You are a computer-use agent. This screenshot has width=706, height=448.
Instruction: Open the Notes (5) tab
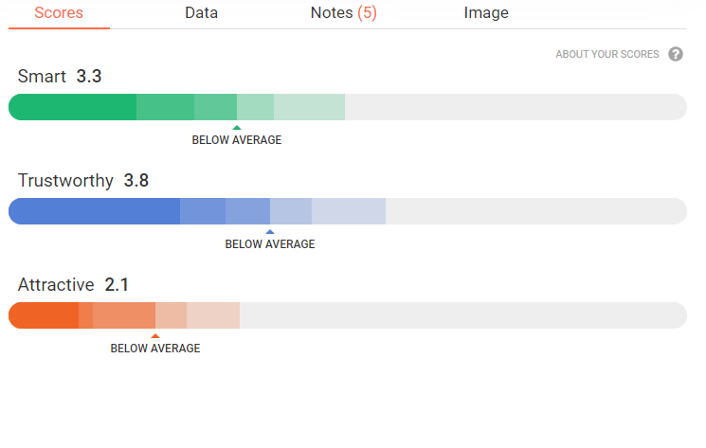pos(343,13)
